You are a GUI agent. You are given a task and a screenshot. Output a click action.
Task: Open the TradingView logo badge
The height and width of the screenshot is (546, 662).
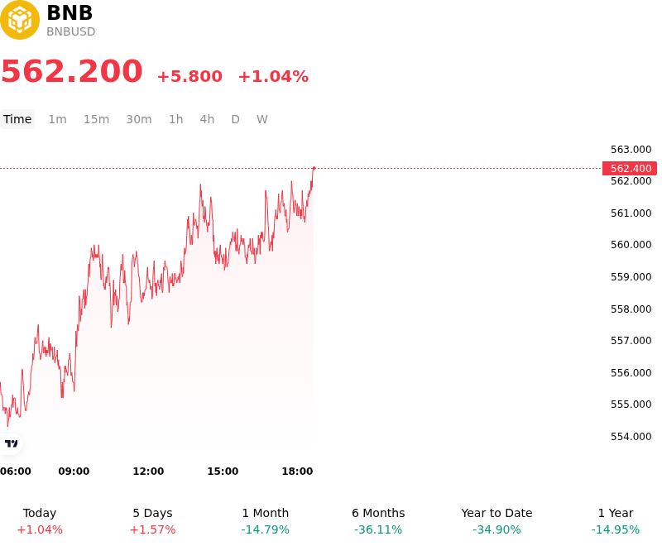coord(11,443)
